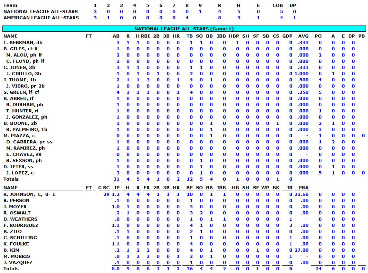Click pitcher M. MORRIS
The image size is (368, 273).
click(17, 256)
